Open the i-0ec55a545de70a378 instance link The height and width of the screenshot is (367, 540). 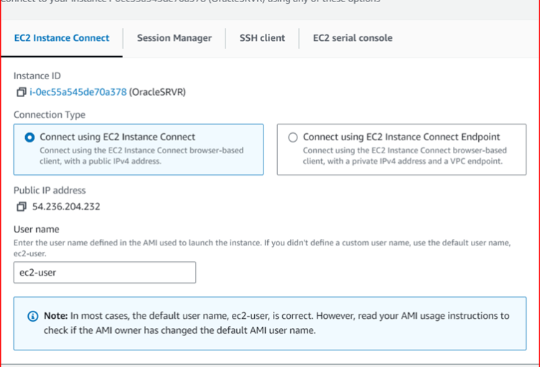point(78,92)
